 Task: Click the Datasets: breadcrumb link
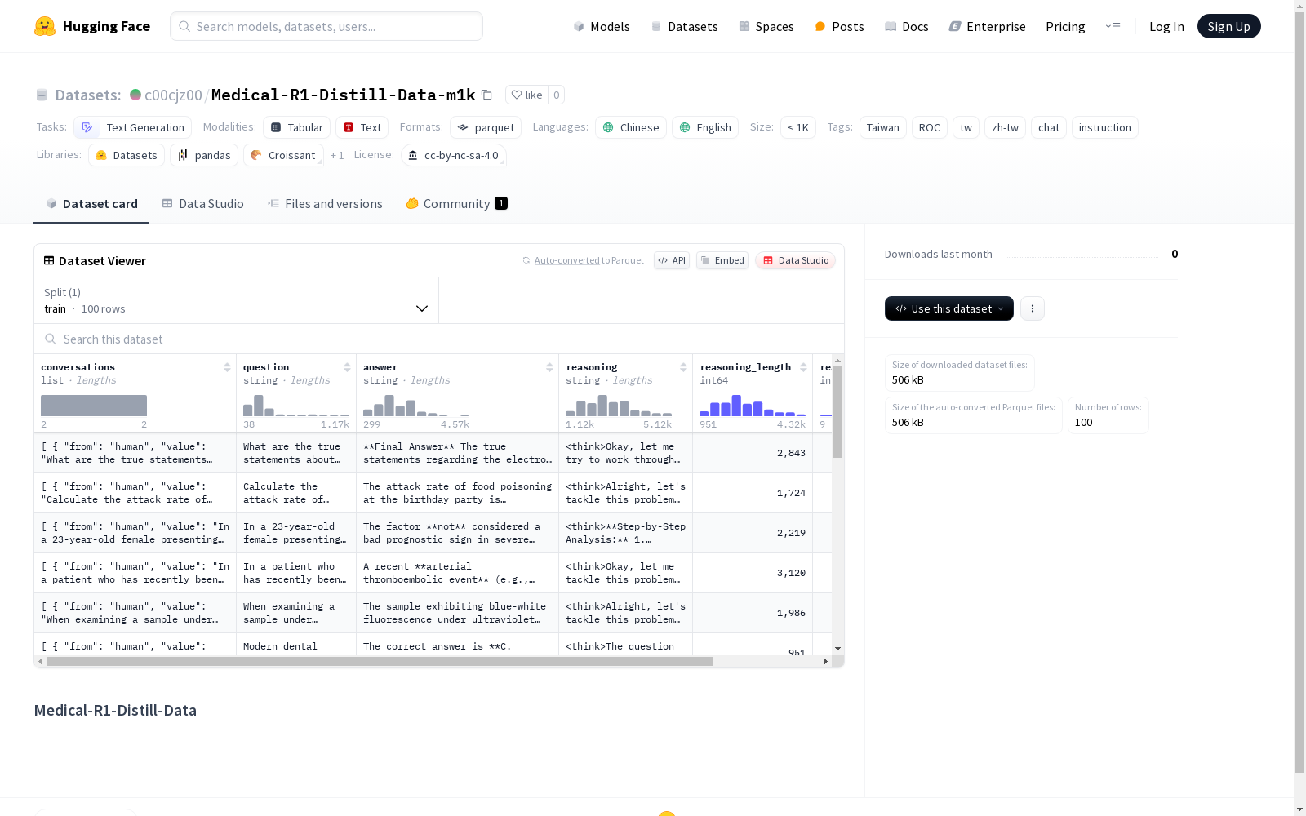point(87,95)
